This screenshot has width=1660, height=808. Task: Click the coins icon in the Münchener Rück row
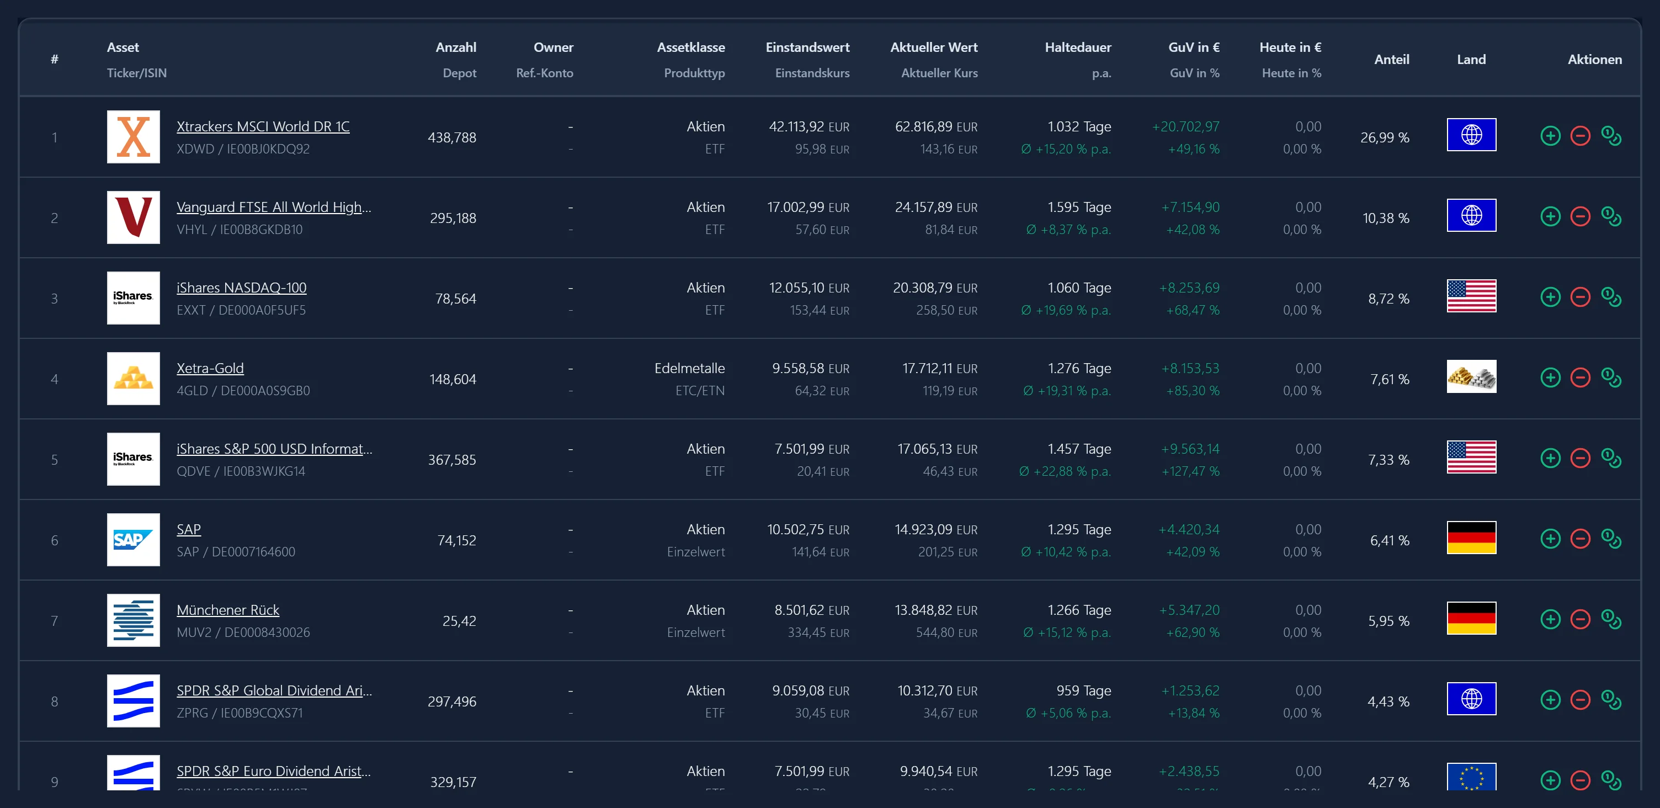(x=1611, y=619)
